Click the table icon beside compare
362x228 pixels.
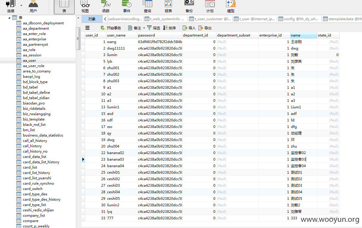(x=19, y=221)
